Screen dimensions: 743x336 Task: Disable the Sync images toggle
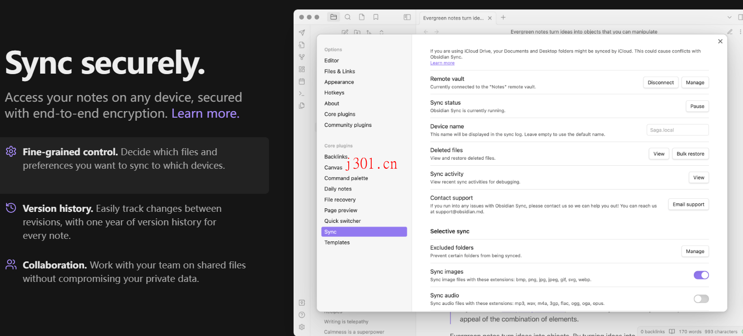coord(701,275)
